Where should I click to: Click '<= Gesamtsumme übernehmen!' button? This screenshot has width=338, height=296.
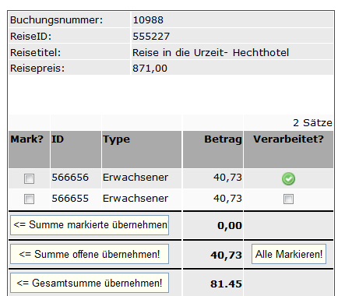click(x=90, y=283)
